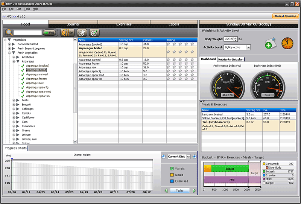Click the third rating star for Asparagus raw
Image resolution: width=301 pixels, height=204 pixels.
(180, 67)
